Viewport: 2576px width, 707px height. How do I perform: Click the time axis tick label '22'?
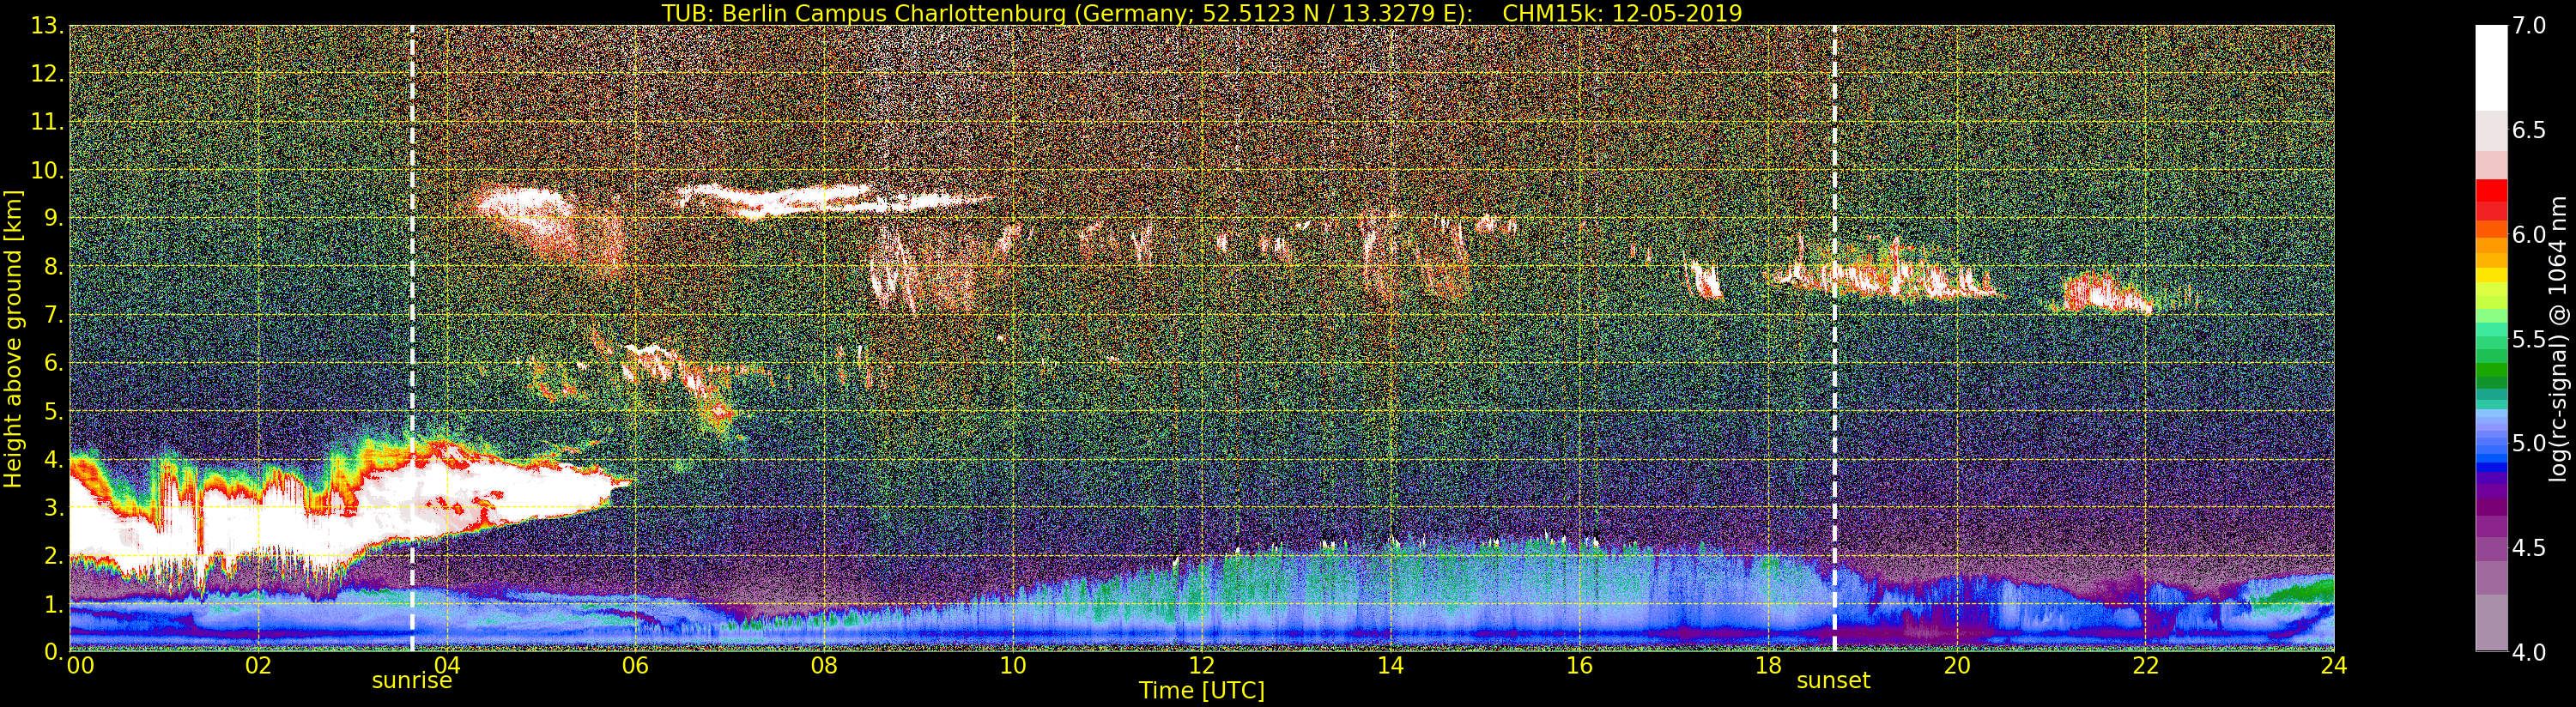(x=2146, y=665)
